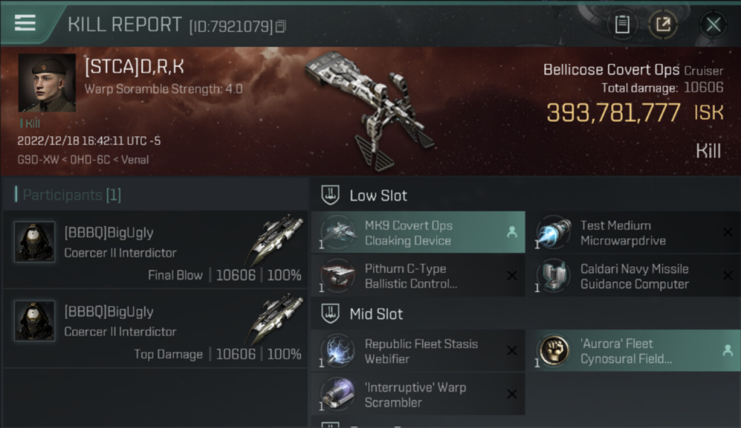Close the kill report window
741x428 pixels.
coord(713,25)
